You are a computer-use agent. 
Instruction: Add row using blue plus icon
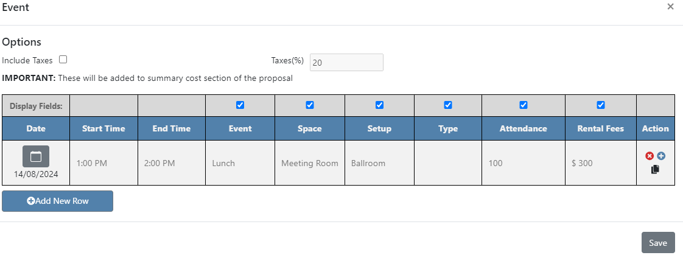click(x=661, y=156)
